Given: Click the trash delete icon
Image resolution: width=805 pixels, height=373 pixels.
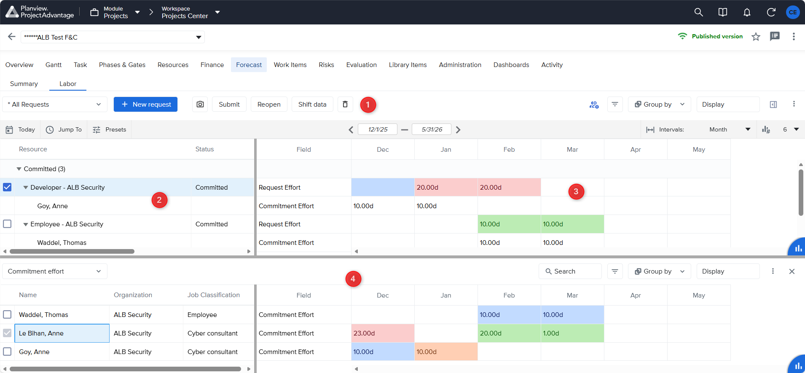Looking at the screenshot, I should tap(345, 104).
